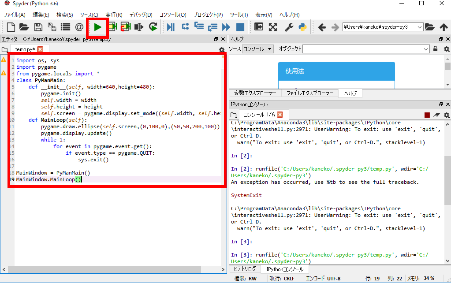Clear the IPython console with eraser icon

click(x=436, y=115)
